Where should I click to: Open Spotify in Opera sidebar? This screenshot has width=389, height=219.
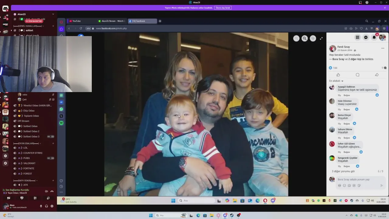[61, 123]
